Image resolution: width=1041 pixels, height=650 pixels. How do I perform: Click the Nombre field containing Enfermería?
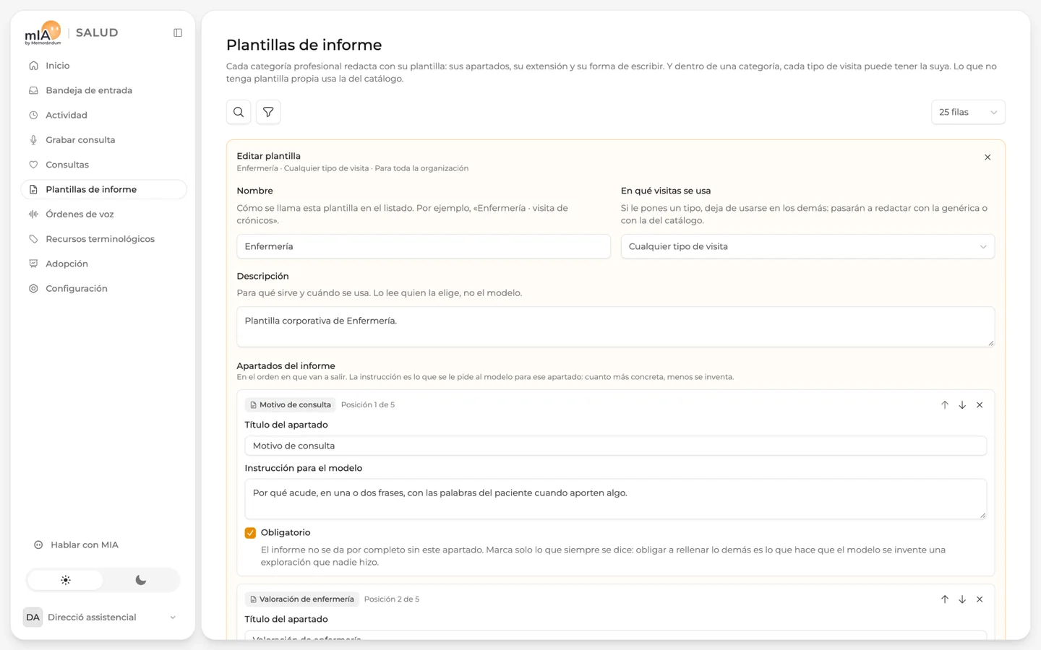tap(424, 246)
